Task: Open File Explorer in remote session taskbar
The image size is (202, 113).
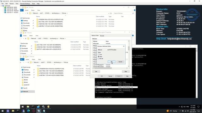Action: click(x=28, y=107)
